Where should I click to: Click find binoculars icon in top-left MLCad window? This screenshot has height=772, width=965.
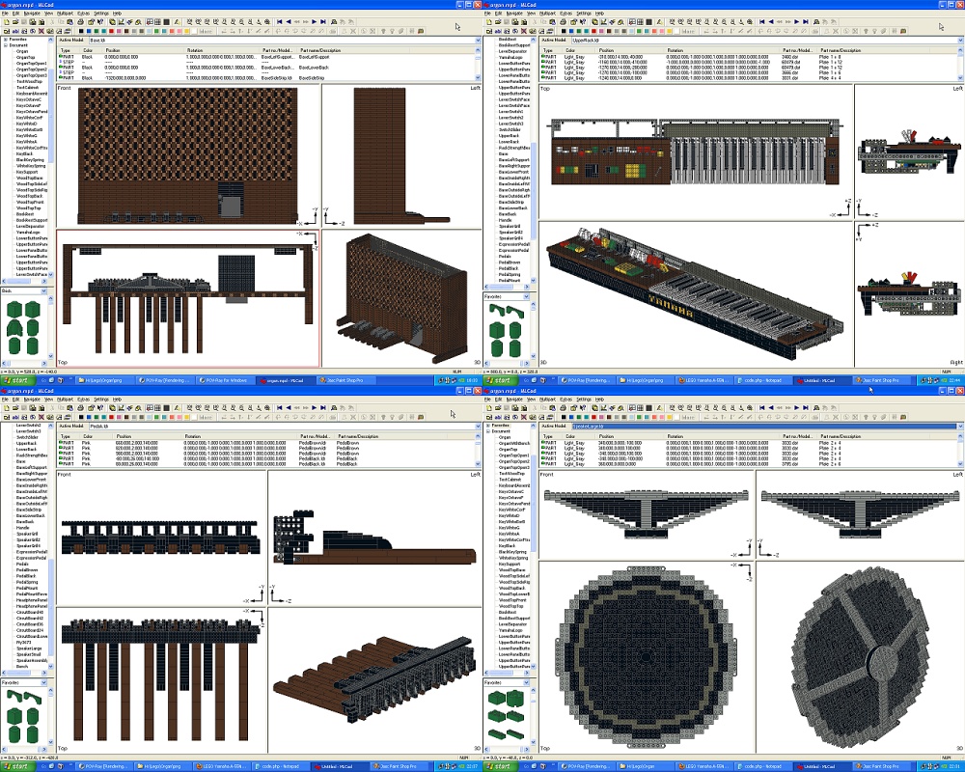pos(334,22)
